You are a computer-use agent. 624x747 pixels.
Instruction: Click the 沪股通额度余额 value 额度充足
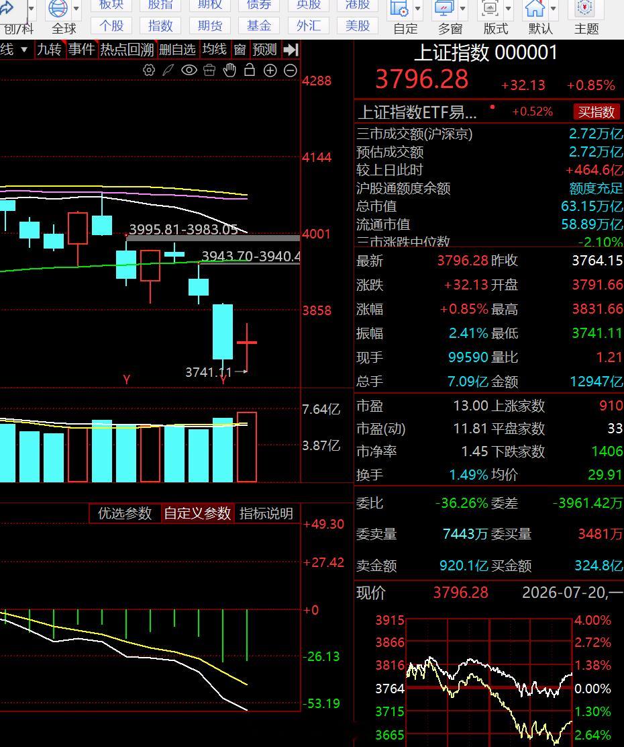(596, 188)
